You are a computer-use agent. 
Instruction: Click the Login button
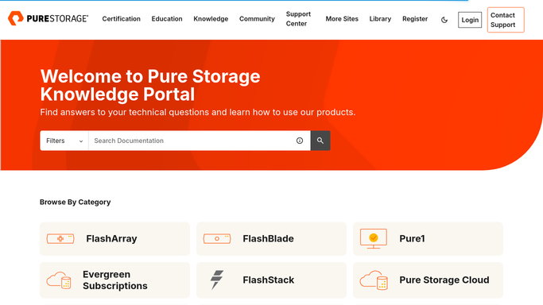click(470, 20)
